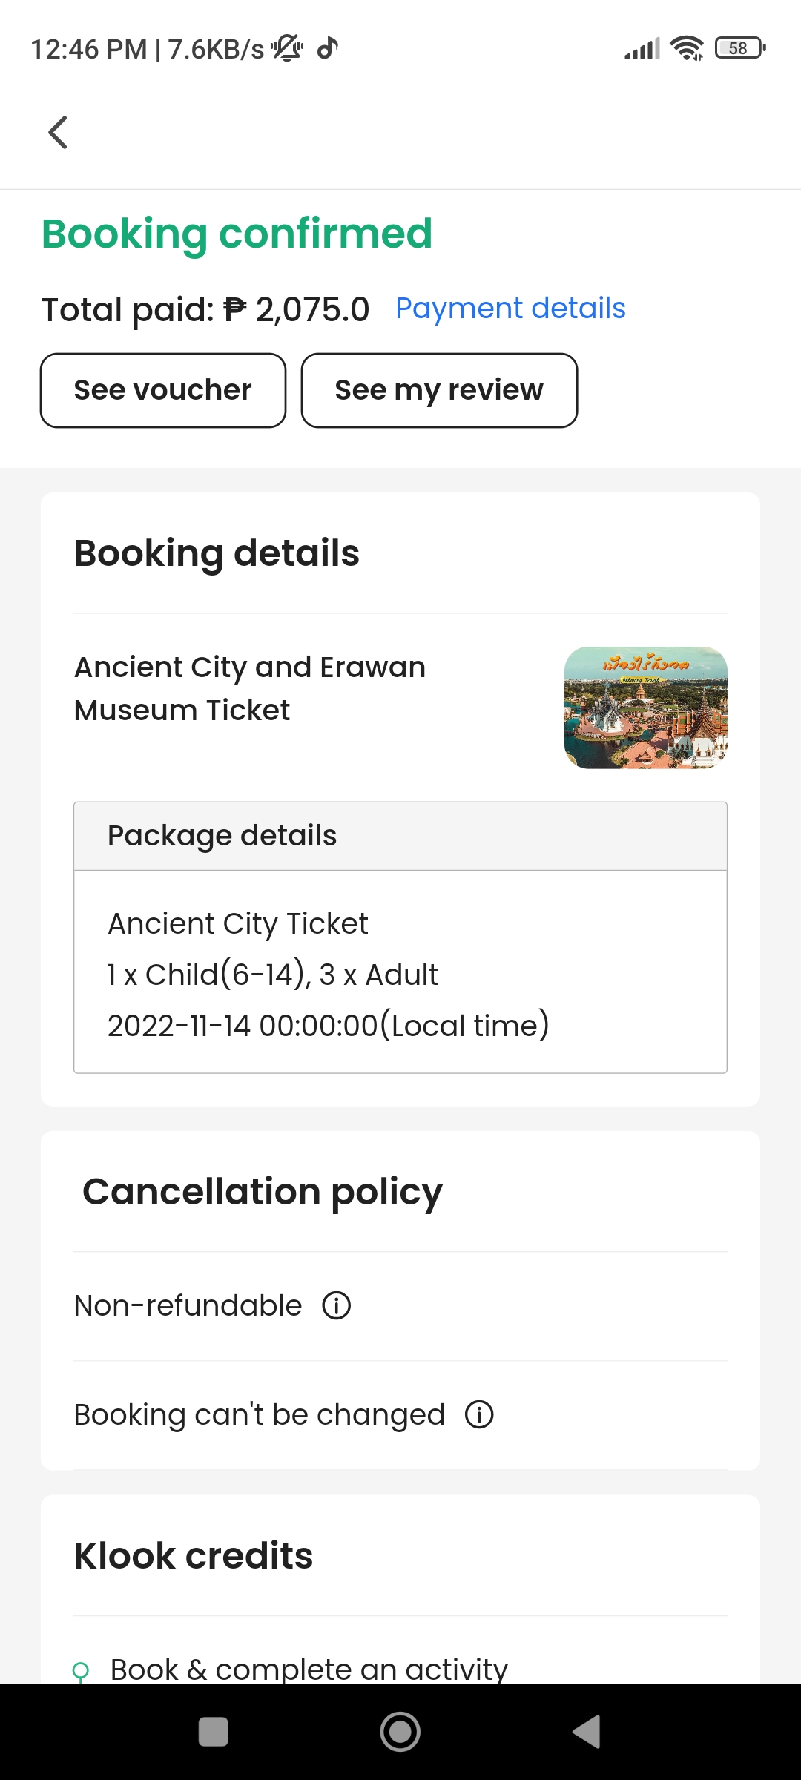The height and width of the screenshot is (1780, 801).
Task: Tap info icon beside Booking can't be changed
Action: tap(479, 1414)
